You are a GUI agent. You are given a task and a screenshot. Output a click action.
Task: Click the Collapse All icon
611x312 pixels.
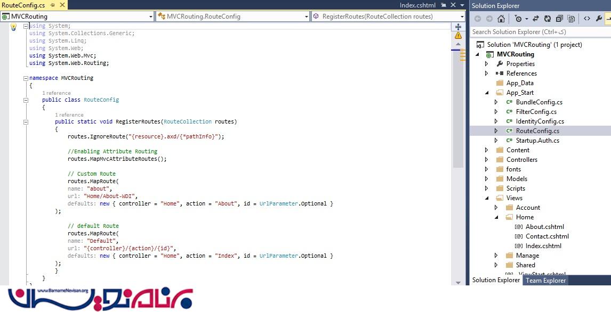tap(560, 19)
